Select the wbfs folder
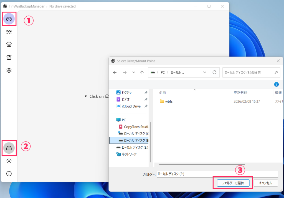The width and height of the screenshot is (284, 198). pos(169,101)
